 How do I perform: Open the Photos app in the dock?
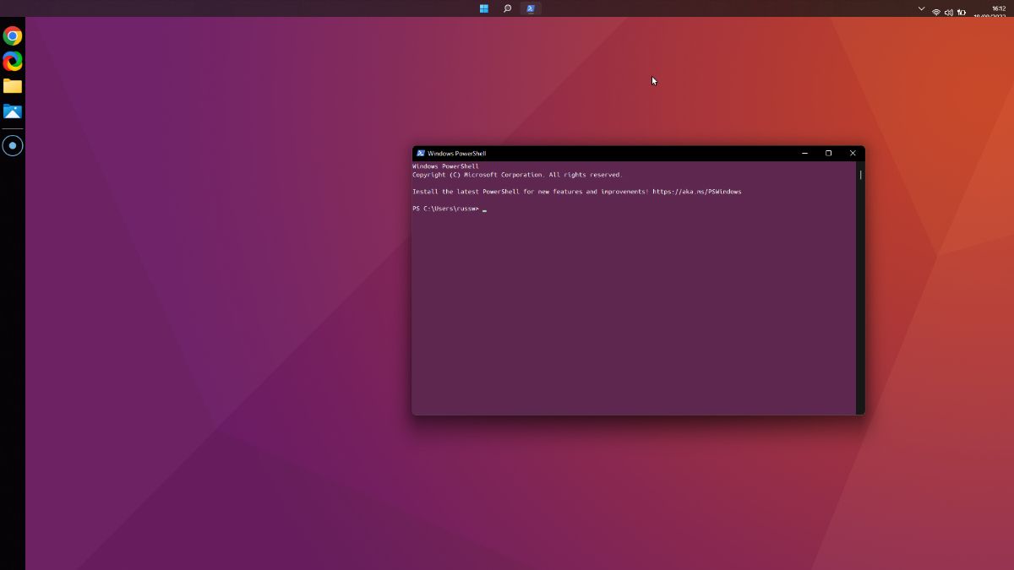coord(13,111)
